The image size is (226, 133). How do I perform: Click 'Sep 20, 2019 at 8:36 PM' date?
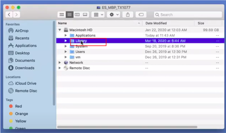(165, 46)
